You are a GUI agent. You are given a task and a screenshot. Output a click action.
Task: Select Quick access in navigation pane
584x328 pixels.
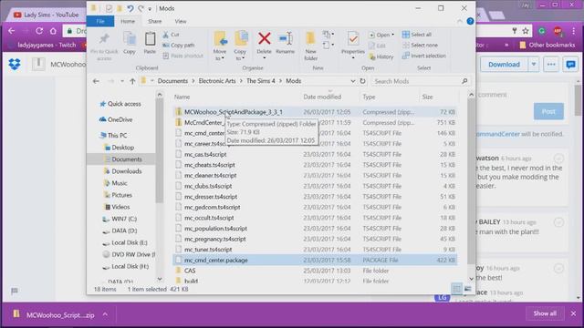point(124,104)
